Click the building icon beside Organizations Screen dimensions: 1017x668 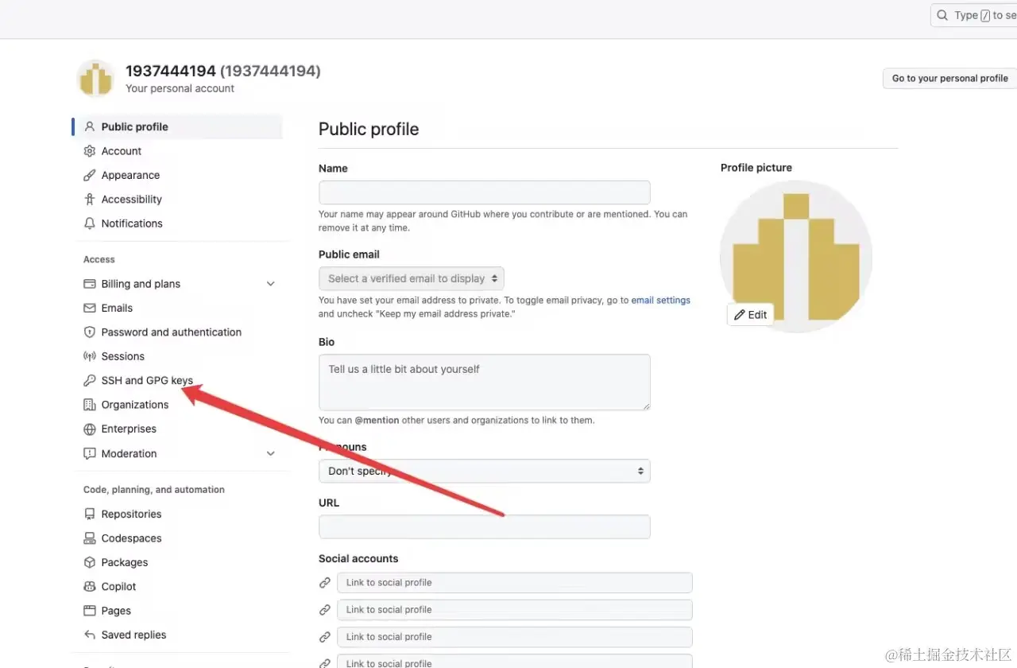point(90,404)
